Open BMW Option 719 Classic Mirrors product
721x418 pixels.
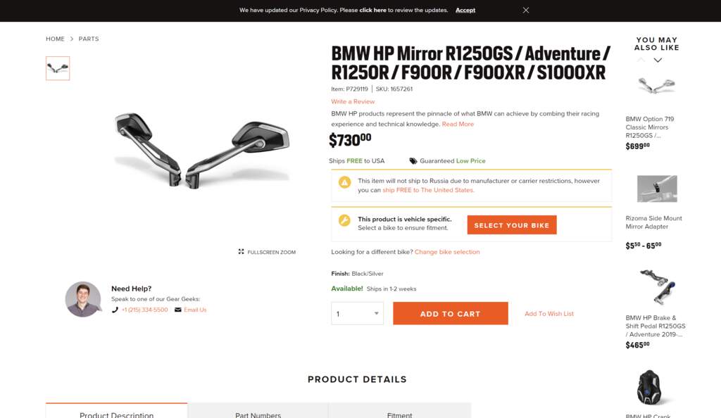coord(650,127)
